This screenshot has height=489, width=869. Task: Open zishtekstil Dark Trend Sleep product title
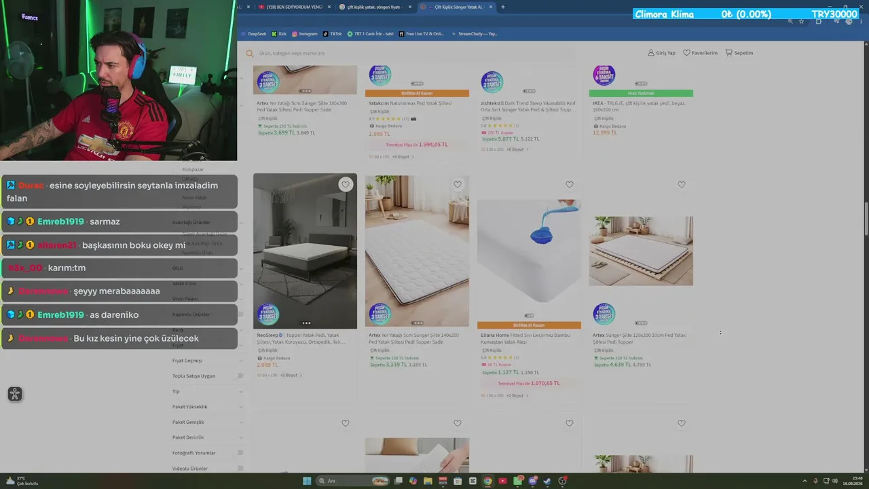click(528, 107)
